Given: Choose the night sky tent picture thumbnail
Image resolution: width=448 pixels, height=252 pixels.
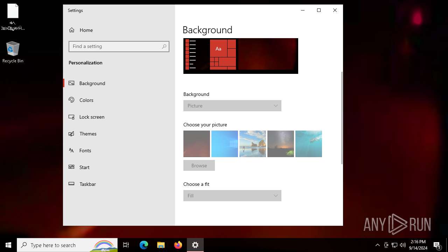Looking at the screenshot, I should 281,144.
